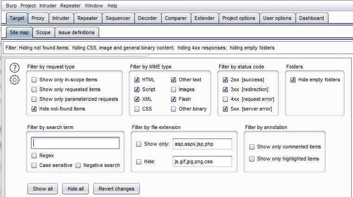
Task: Enable Show only highlighted items
Action: click(x=252, y=159)
